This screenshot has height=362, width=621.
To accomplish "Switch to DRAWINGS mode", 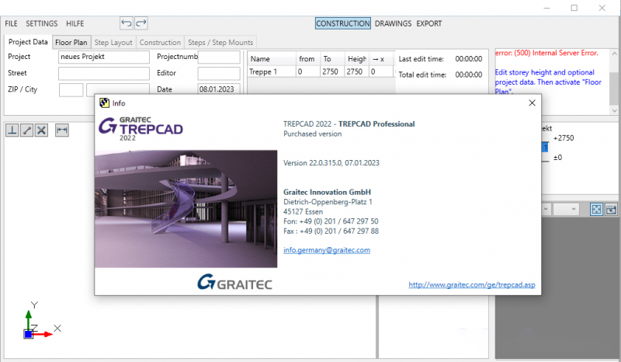I will tap(393, 23).
